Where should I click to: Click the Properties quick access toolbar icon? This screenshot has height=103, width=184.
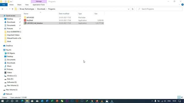(x=5, y=1)
